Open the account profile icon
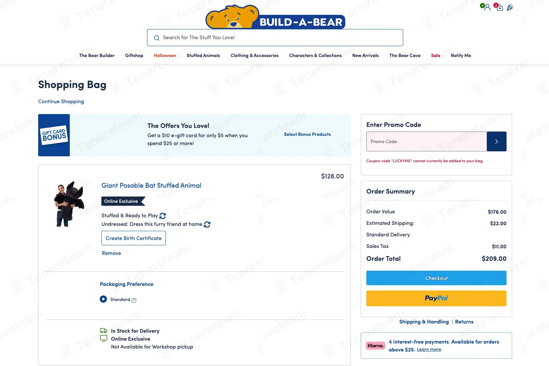 [487, 7]
